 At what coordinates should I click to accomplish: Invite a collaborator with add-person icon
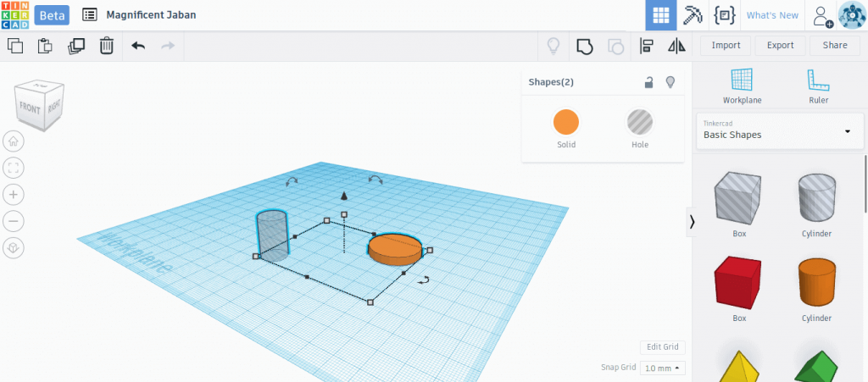823,16
